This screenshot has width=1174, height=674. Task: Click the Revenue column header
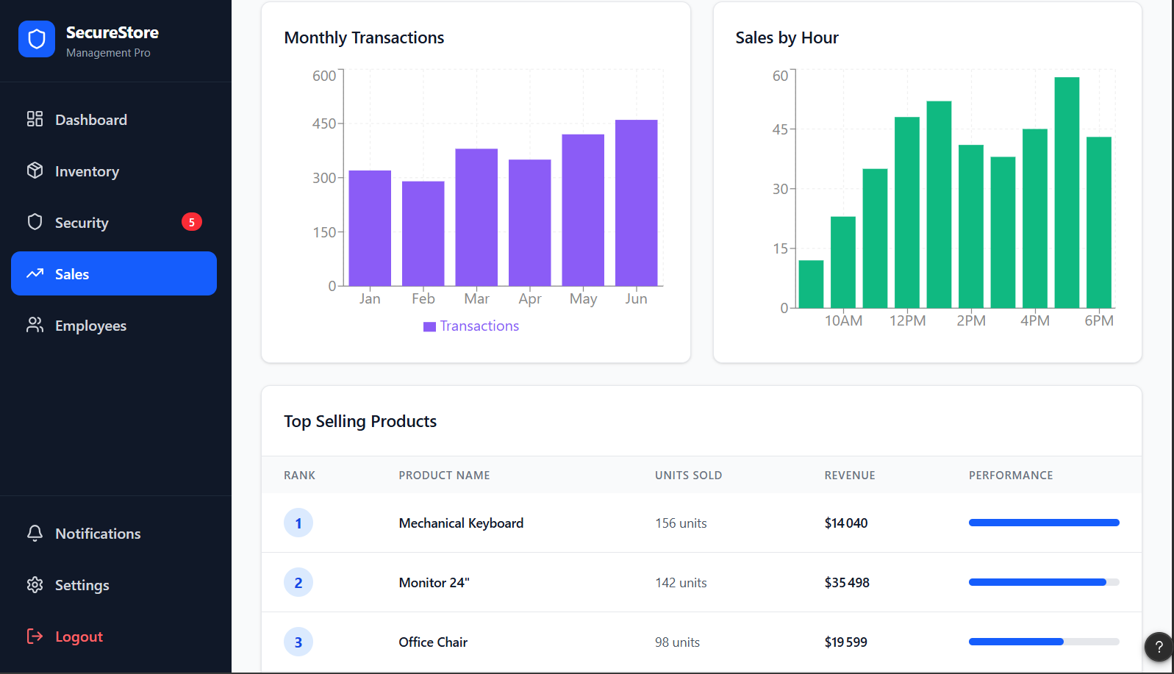[x=850, y=475]
